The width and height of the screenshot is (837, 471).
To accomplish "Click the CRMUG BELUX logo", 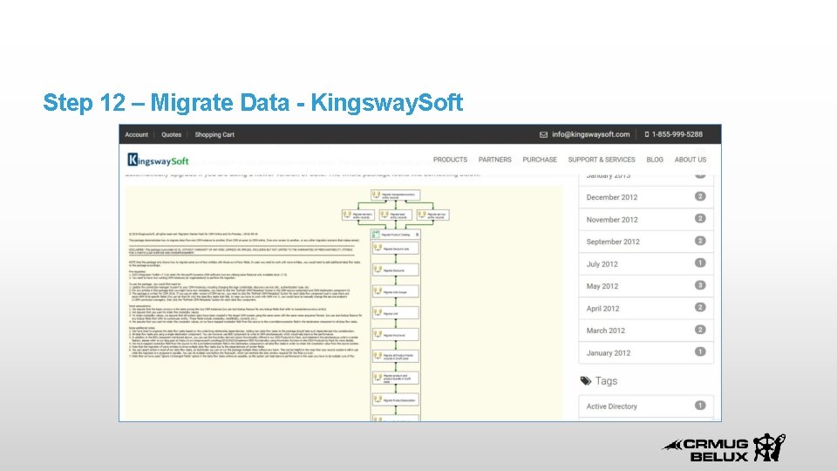I will [x=724, y=448].
